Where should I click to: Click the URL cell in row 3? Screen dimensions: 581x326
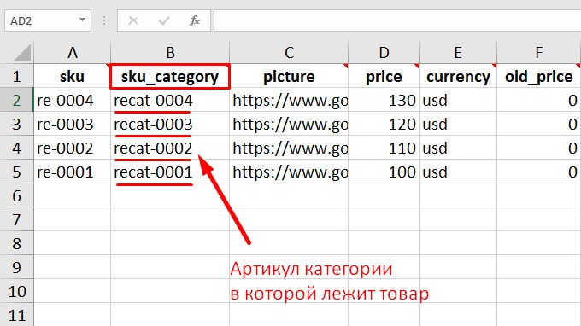tap(289, 124)
